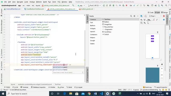Click Windows Start button
This screenshot has width=171, height=96.
[x=3, y=94]
